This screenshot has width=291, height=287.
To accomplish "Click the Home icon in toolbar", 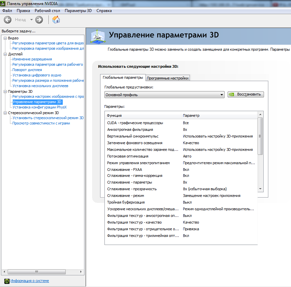I will (56, 20).
